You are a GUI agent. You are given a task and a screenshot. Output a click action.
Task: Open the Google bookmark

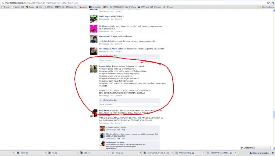coord(30,7)
